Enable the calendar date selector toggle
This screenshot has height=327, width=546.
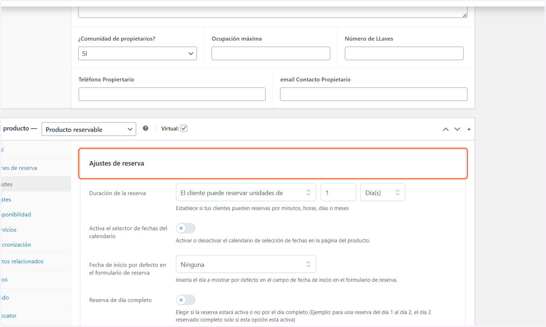186,228
